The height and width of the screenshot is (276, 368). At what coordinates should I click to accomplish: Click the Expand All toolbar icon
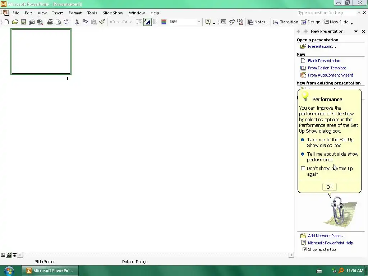pyautogui.click(x=139, y=22)
